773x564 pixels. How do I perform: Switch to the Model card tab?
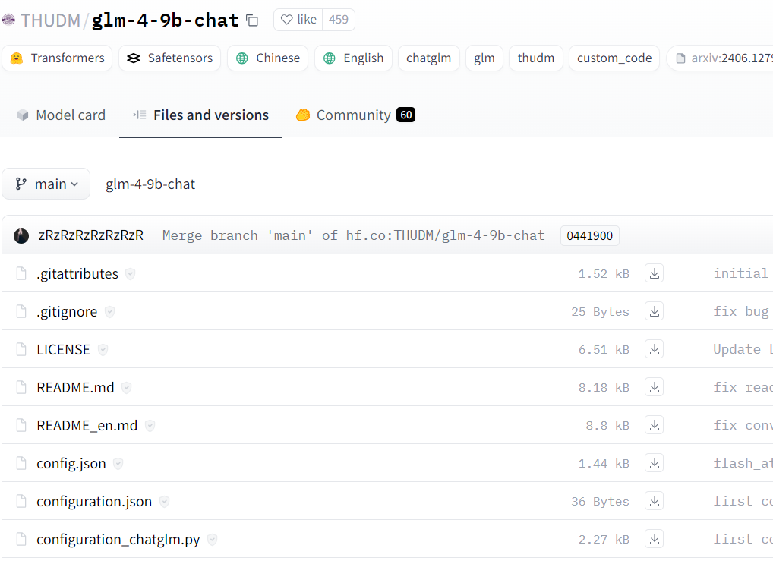pos(62,115)
